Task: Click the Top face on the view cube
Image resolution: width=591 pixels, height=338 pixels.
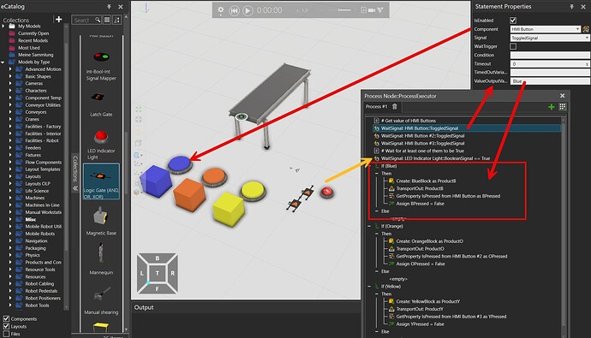Action: pos(158,273)
